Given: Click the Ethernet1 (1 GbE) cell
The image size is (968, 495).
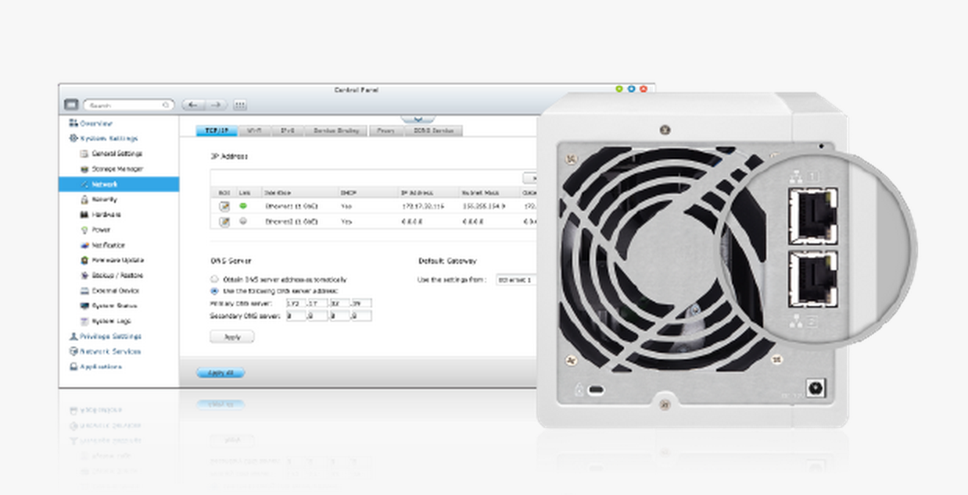Looking at the screenshot, I should [290, 207].
